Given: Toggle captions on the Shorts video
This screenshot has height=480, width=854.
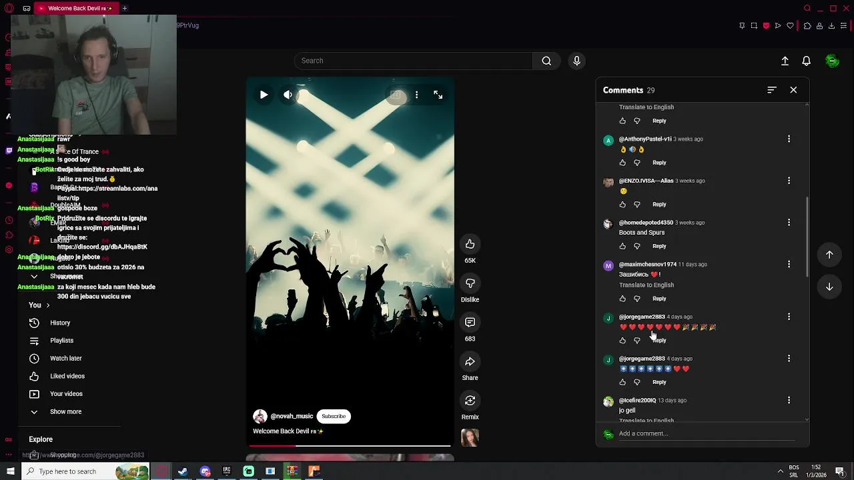Looking at the screenshot, I should click(x=396, y=95).
